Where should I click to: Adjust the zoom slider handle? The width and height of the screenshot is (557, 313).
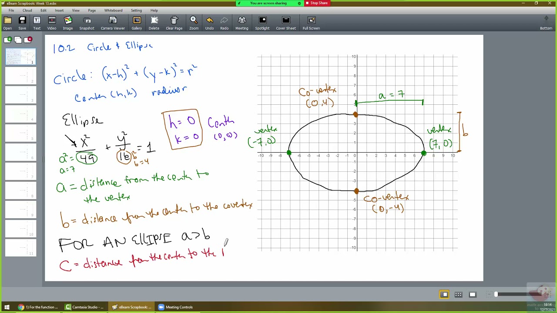pos(496,295)
